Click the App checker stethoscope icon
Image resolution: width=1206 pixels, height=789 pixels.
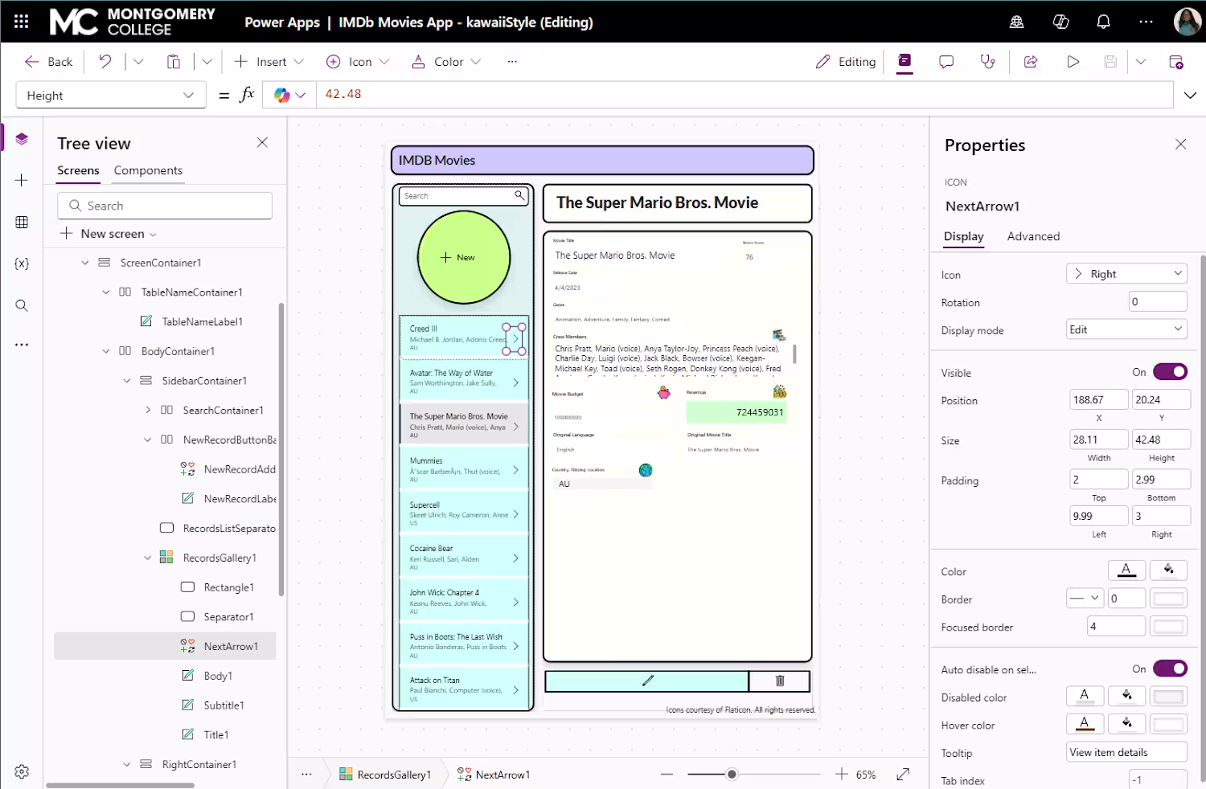coord(988,62)
